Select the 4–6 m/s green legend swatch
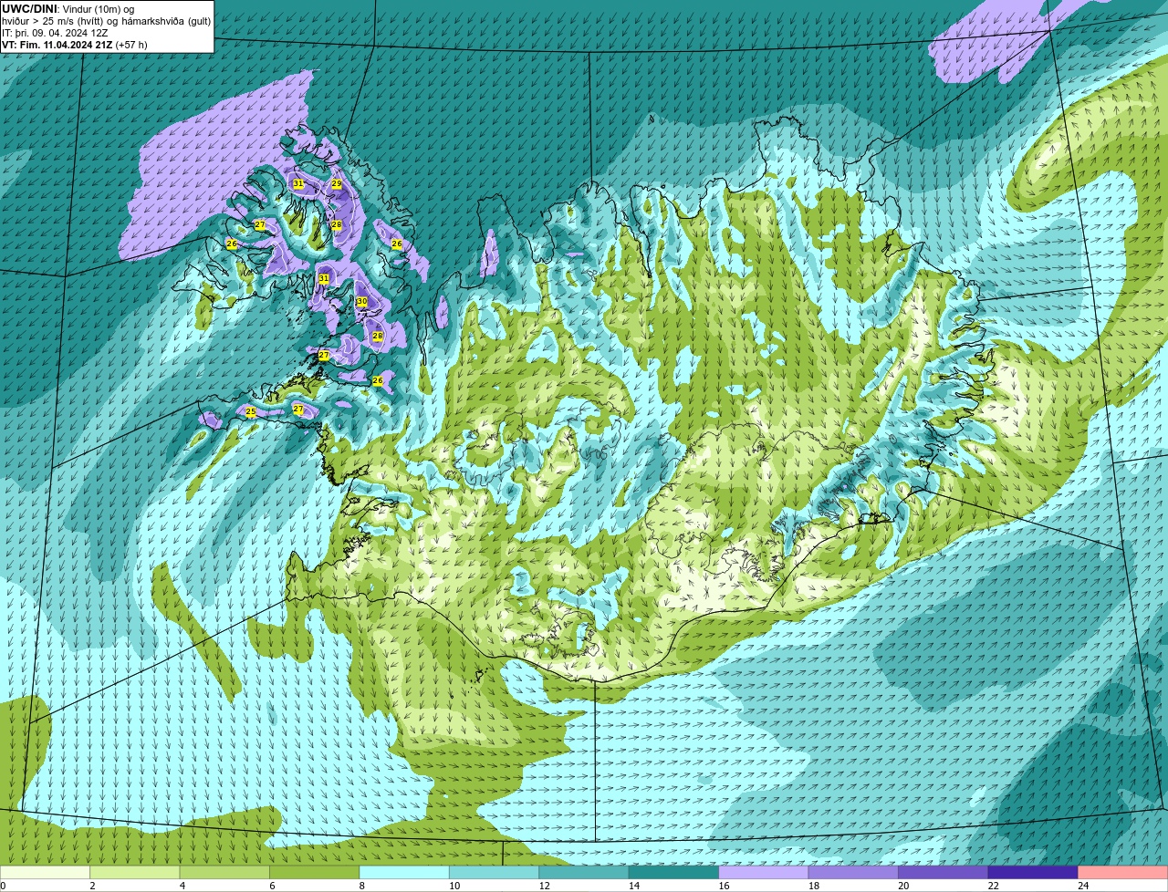This screenshot has height=892, width=1168. (x=226, y=872)
